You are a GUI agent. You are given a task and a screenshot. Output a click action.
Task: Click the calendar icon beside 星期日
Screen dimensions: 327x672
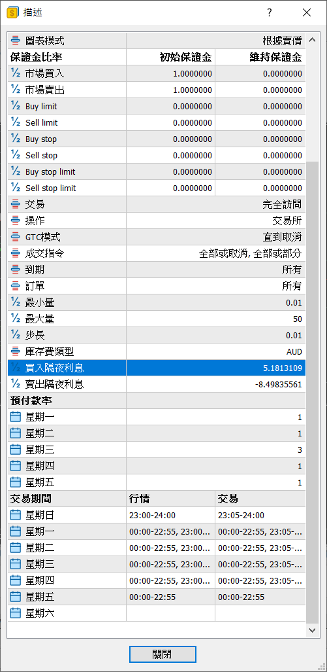pos(16,515)
